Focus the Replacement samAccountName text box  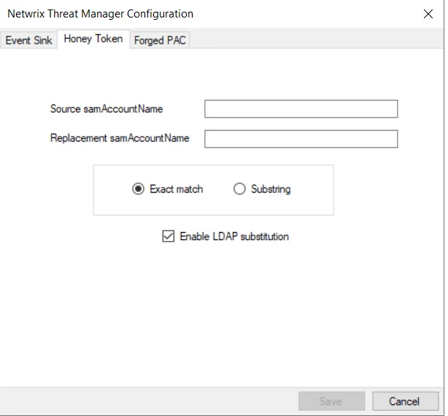tap(301, 139)
